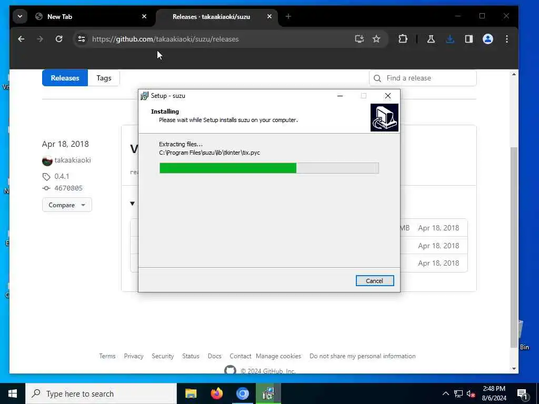Click the browser forward arrow
The height and width of the screenshot is (404, 539).
coord(40,39)
